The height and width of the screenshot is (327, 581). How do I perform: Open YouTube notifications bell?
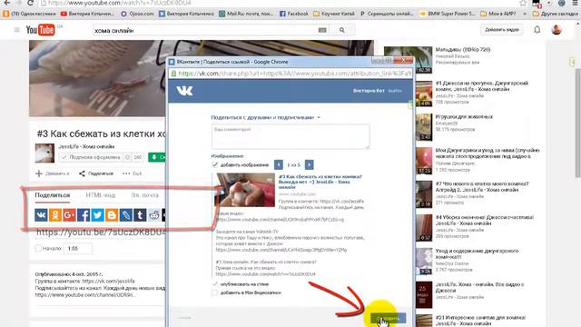click(537, 30)
